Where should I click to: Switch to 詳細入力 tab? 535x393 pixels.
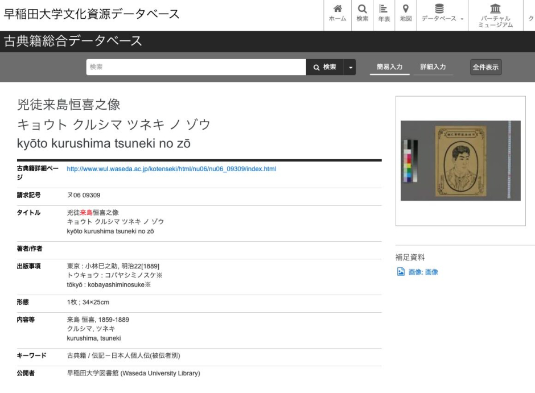(433, 67)
